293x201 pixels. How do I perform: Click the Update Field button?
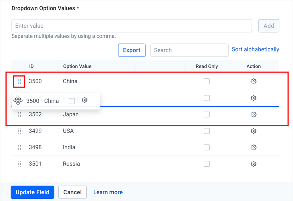click(33, 192)
